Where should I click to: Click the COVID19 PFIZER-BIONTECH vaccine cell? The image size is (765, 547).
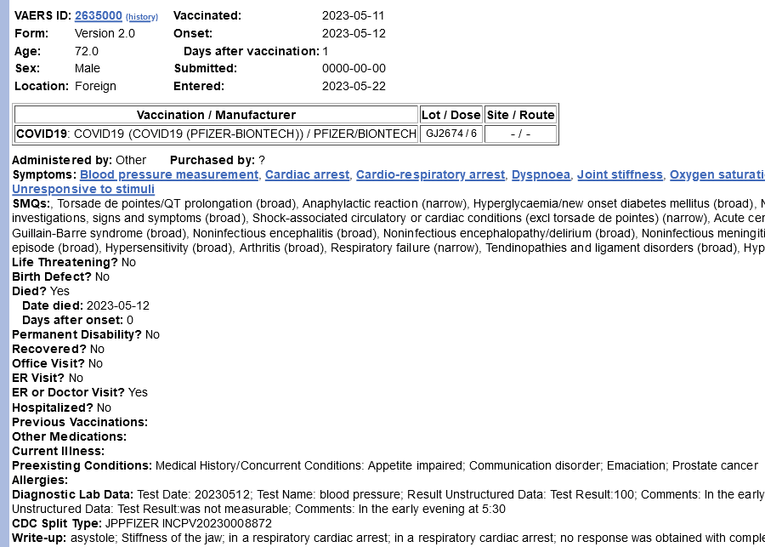click(216, 134)
